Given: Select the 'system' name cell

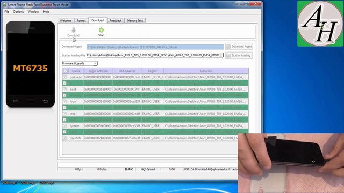Looking at the screenshot, I should (76, 126).
